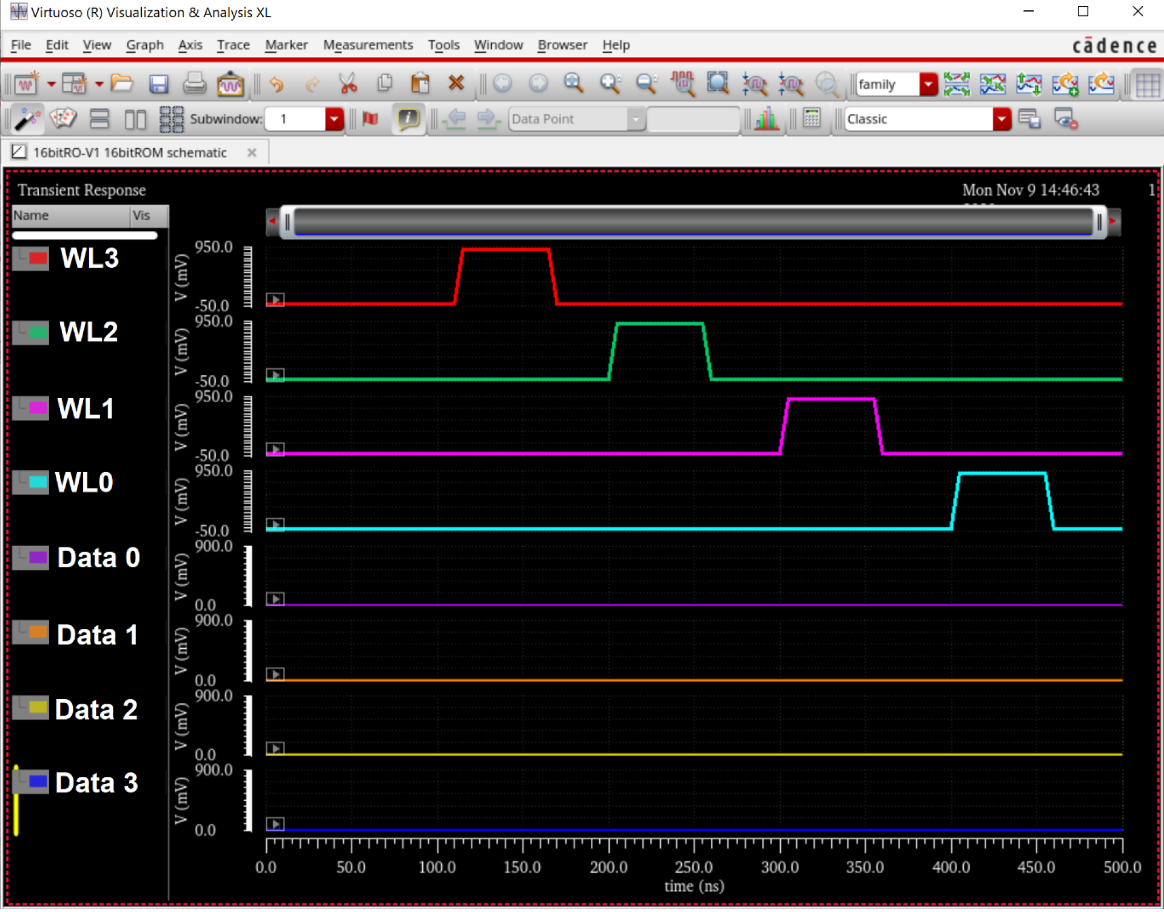Click the up-down green arrows waveform icon
Image resolution: width=1164 pixels, height=912 pixels.
coord(1029,84)
